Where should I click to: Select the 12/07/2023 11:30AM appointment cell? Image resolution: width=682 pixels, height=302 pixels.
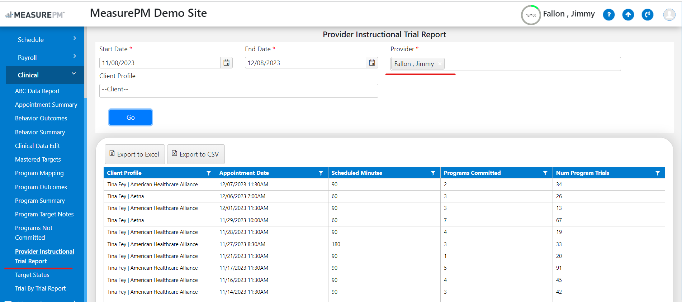coord(272,184)
